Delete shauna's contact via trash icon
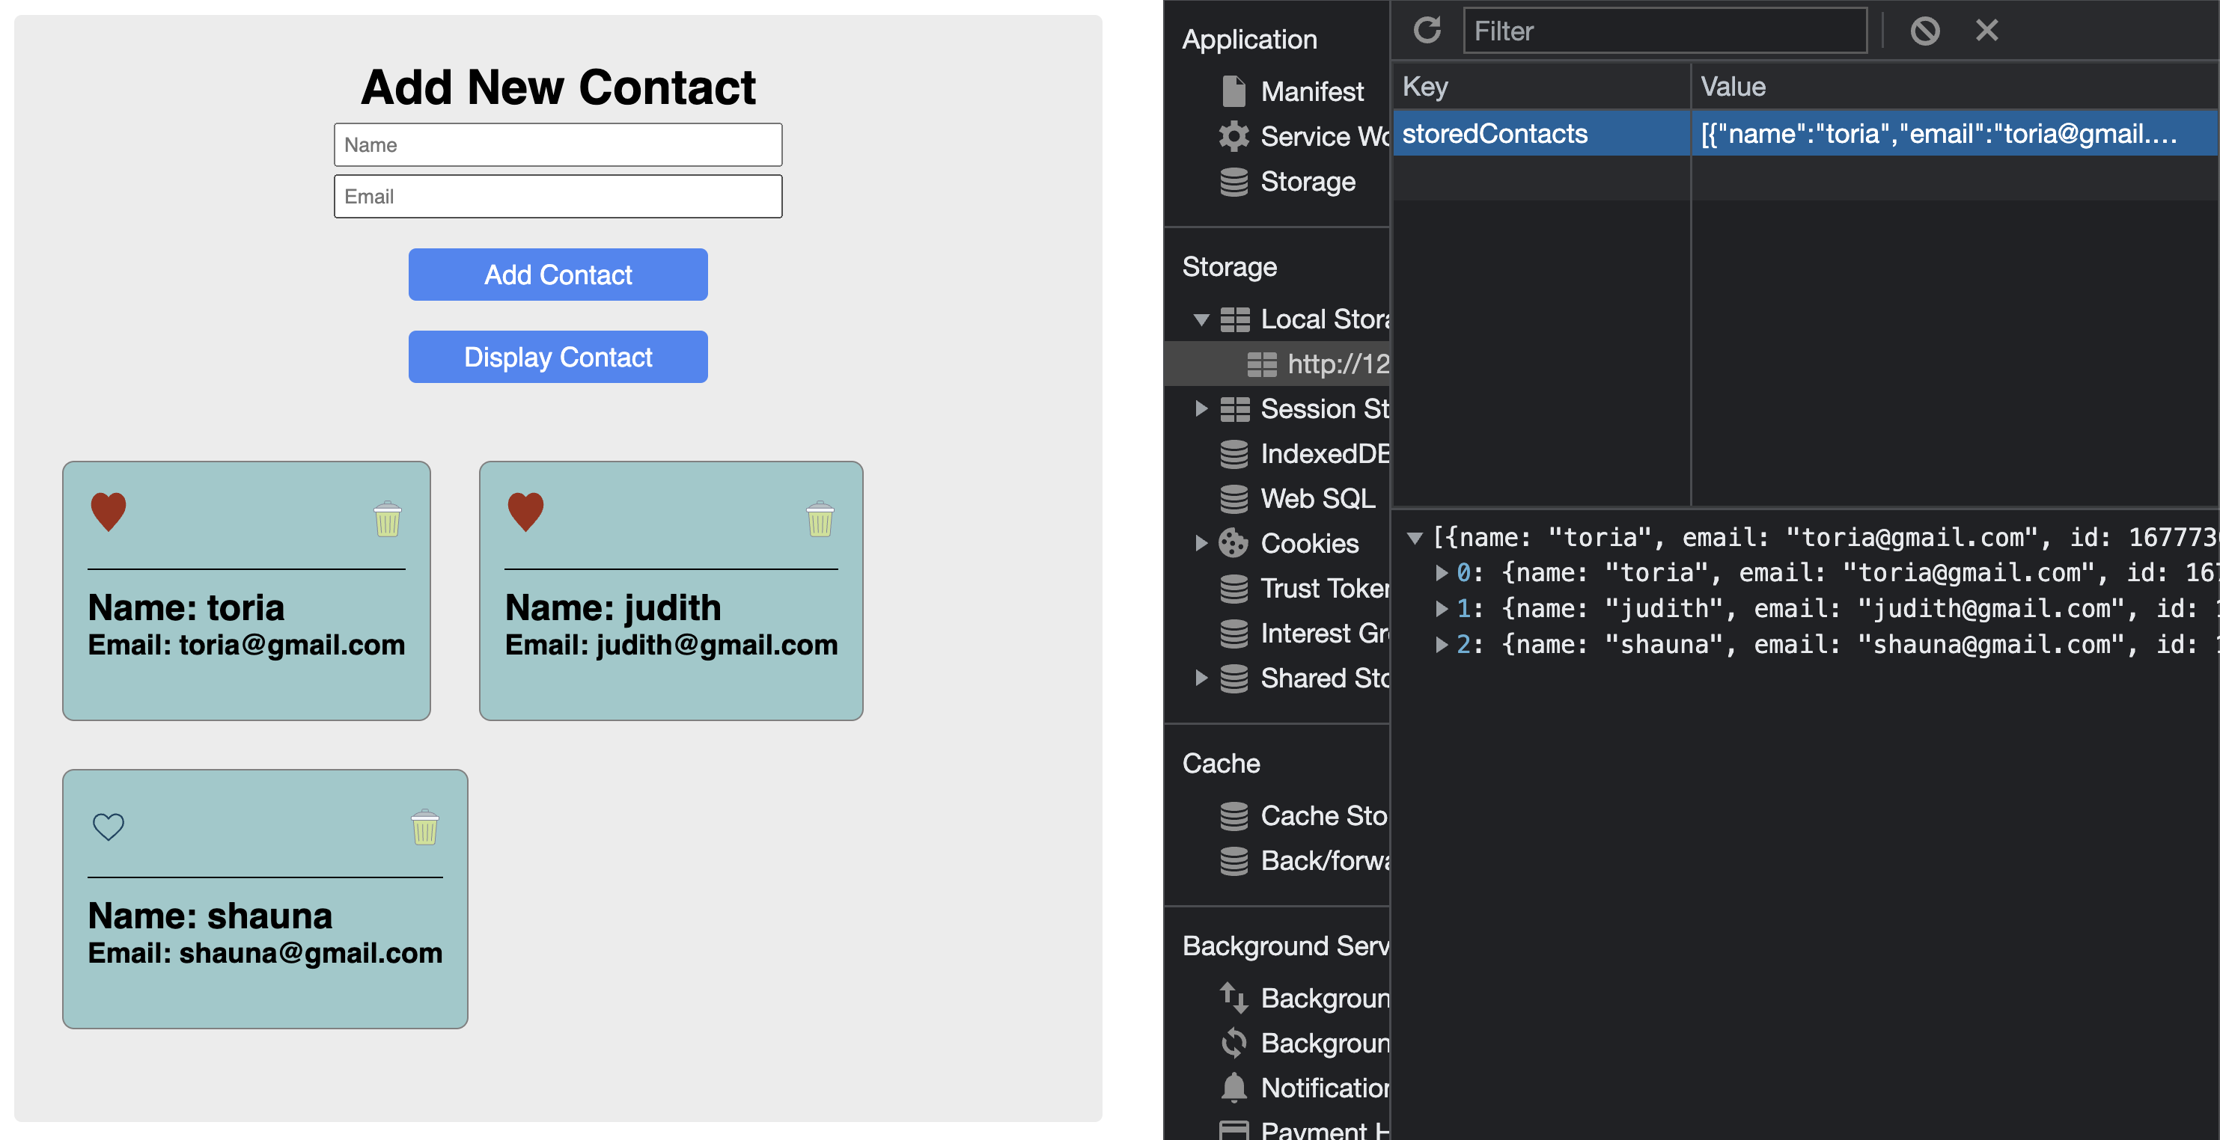 pyautogui.click(x=424, y=827)
